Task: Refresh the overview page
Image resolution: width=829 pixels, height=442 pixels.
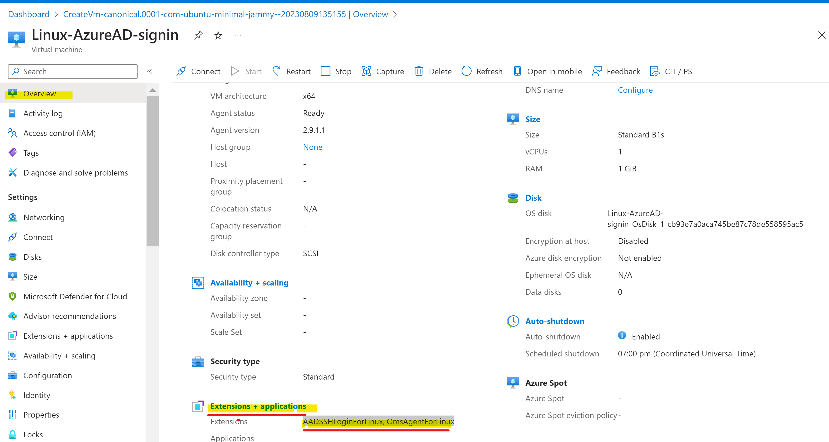Action: click(x=482, y=71)
